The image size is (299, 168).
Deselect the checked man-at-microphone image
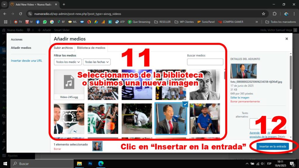185,104
